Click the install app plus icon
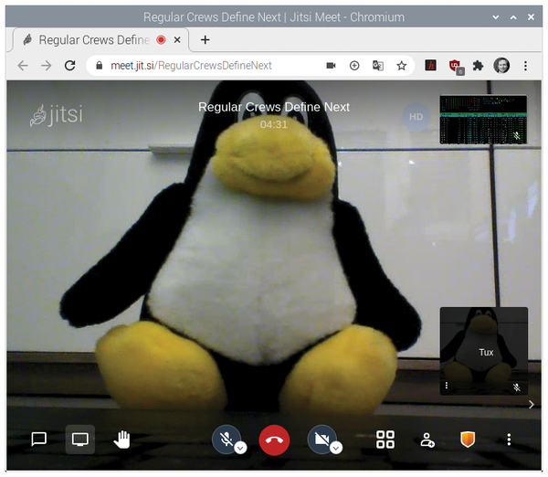The image size is (548, 477). [x=354, y=66]
